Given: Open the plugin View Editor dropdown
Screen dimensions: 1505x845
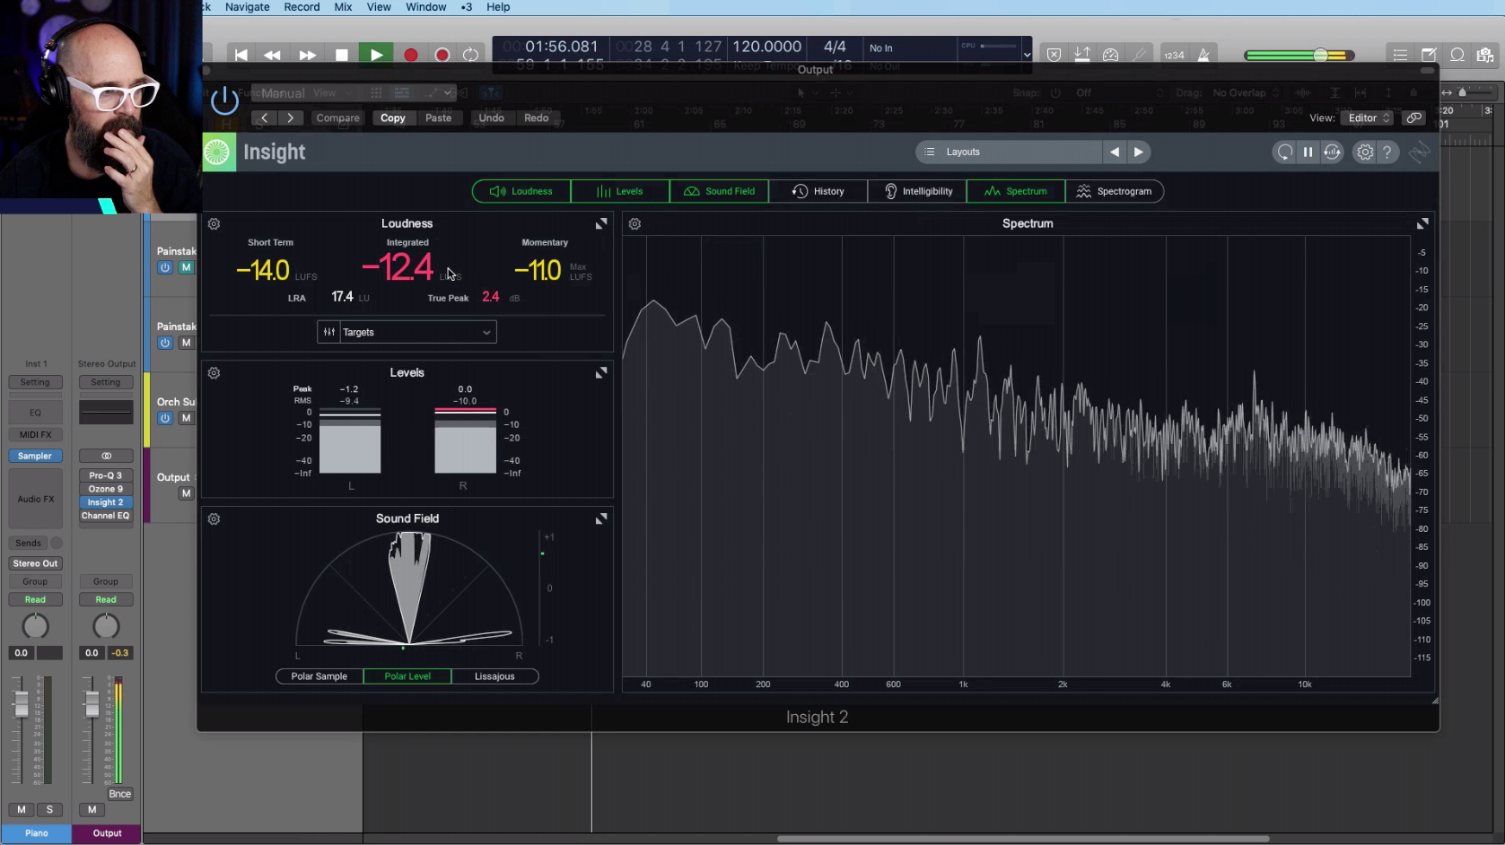Looking at the screenshot, I should coord(1369,118).
